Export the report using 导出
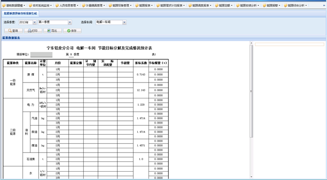Screen dimensions: 327x180 click(x=52, y=31)
